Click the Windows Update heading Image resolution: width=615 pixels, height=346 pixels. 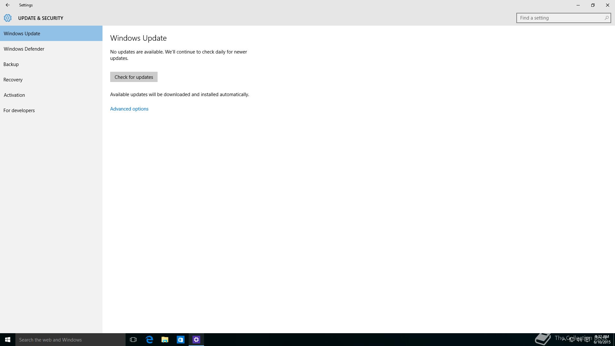coord(138,38)
